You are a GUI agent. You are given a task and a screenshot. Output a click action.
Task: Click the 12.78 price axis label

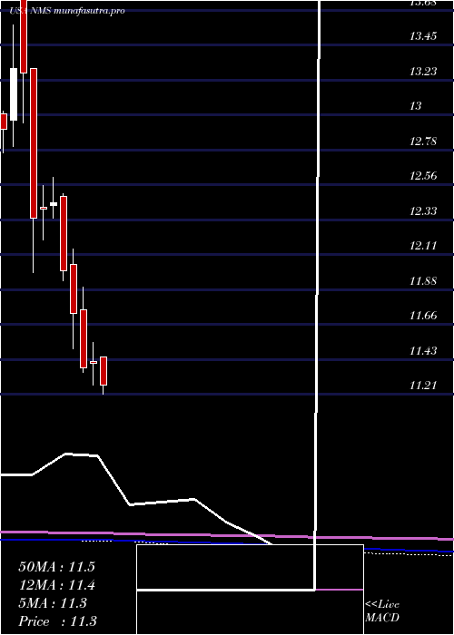click(423, 142)
